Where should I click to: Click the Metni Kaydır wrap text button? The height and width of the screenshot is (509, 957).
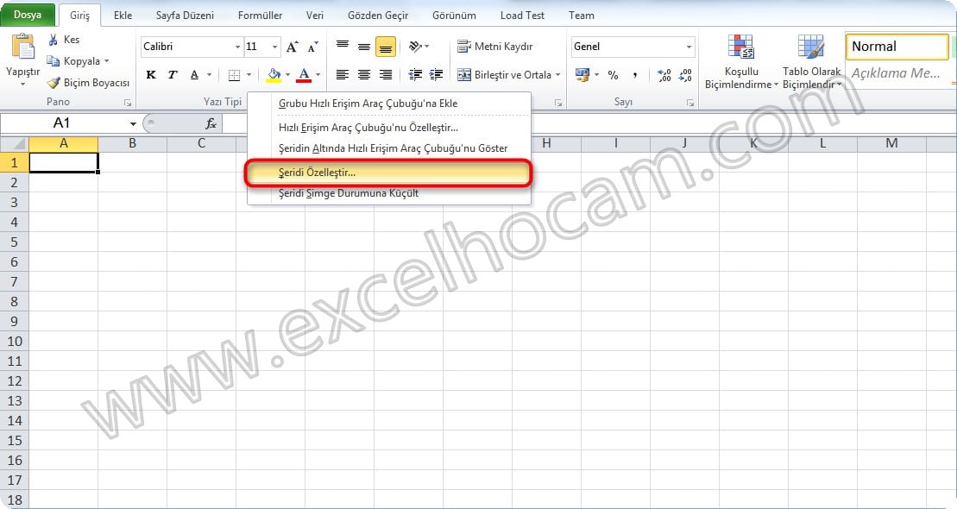[495, 47]
